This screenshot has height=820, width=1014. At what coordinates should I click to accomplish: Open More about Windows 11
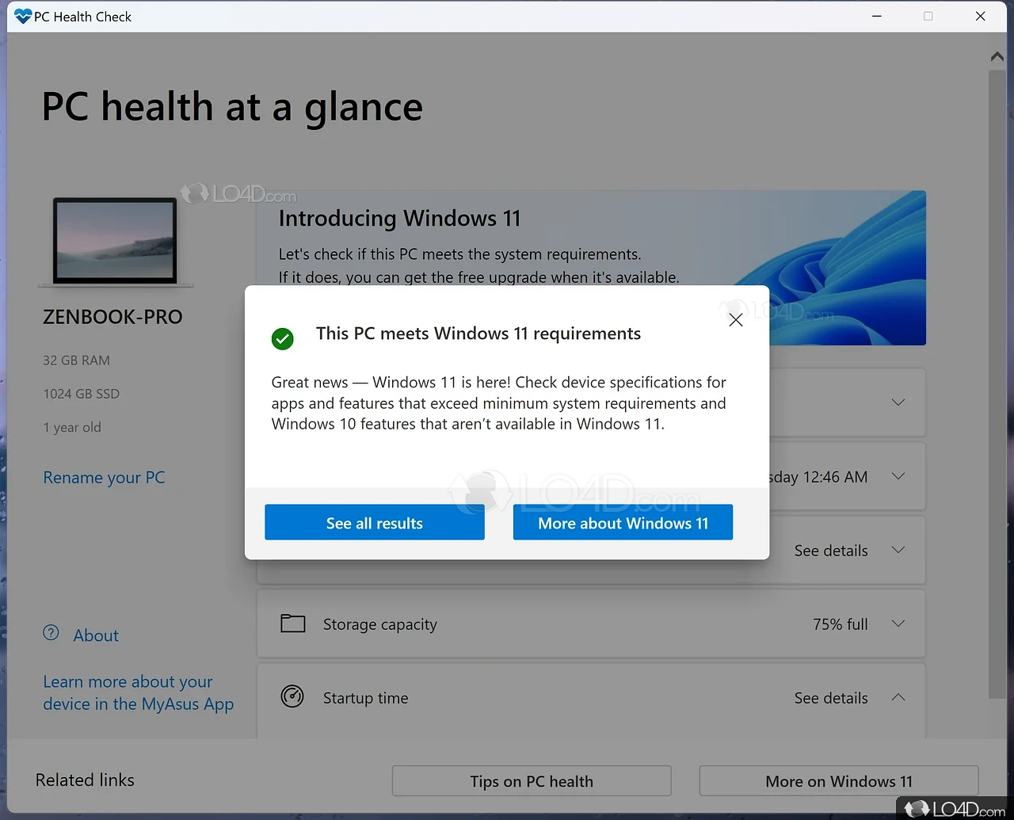(623, 523)
